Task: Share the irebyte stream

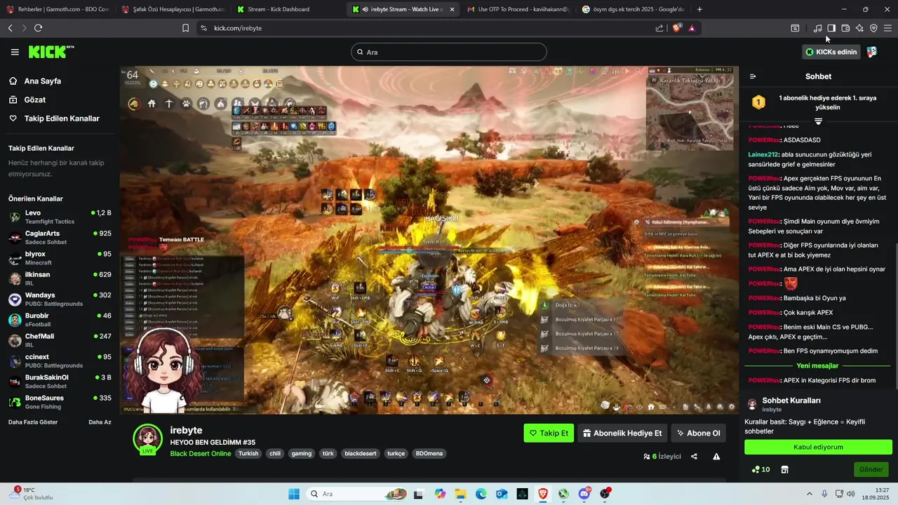Action: point(694,457)
